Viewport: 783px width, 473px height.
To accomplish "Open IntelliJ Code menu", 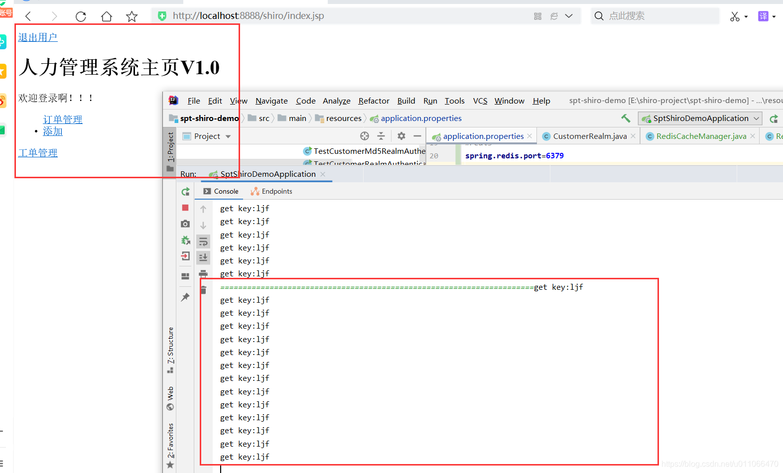I will tap(306, 101).
